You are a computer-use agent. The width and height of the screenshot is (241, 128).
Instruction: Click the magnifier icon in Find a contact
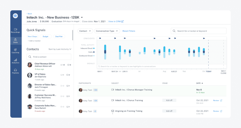30,57
